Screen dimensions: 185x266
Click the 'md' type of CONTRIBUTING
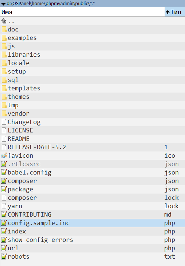(168, 214)
